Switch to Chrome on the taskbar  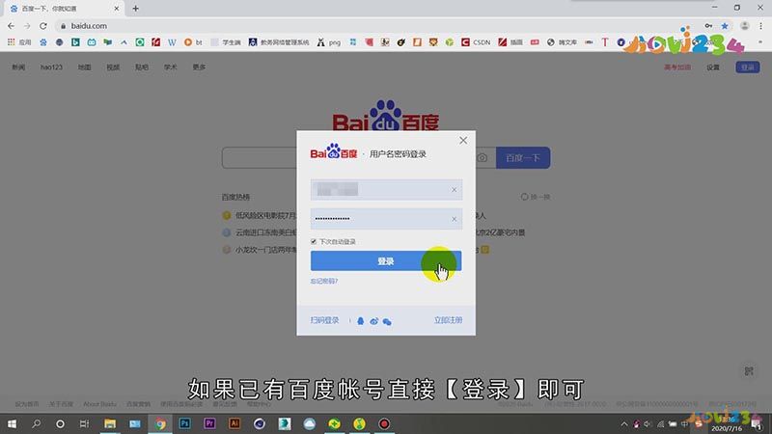(160, 423)
